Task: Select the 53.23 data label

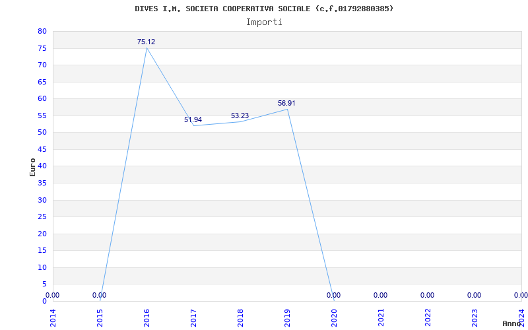Action: pos(240,115)
